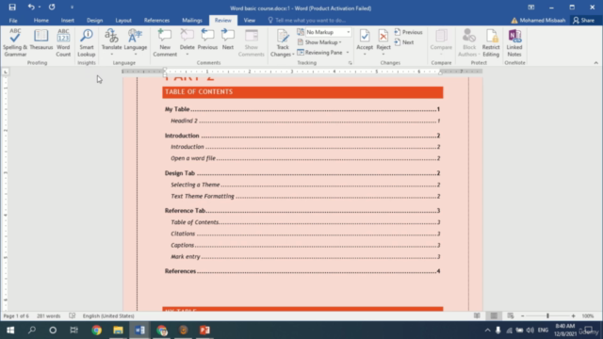This screenshot has width=603, height=339.
Task: Click the Delete comment icon
Action: point(187,36)
